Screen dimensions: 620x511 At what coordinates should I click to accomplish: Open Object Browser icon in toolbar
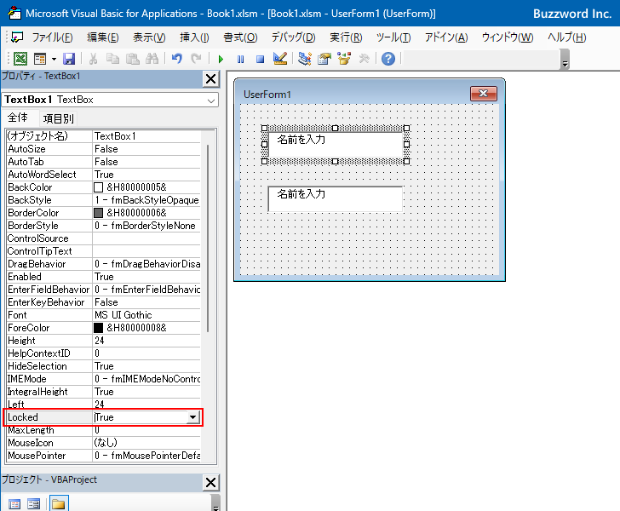344,59
